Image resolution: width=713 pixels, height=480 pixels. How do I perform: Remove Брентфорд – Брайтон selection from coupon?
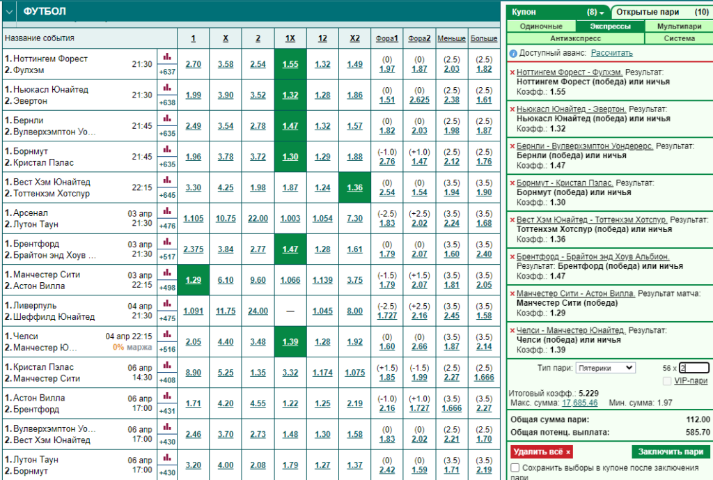point(512,256)
